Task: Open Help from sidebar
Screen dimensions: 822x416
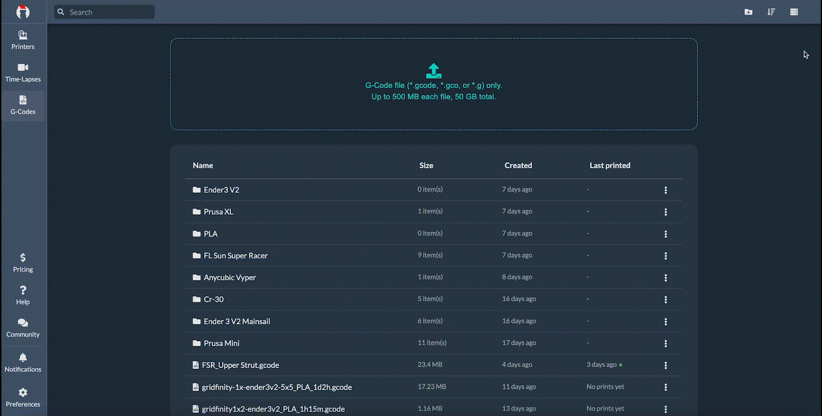Action: pos(23,296)
